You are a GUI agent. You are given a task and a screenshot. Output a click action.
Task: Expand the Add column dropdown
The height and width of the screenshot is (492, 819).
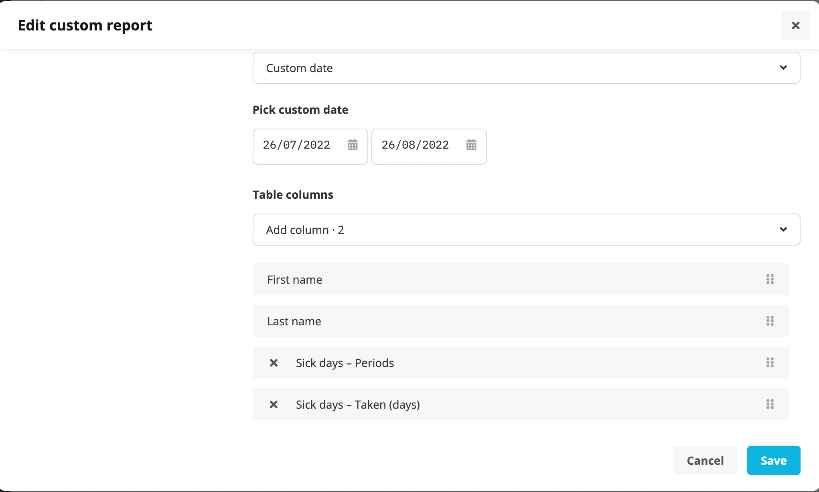[x=526, y=230]
